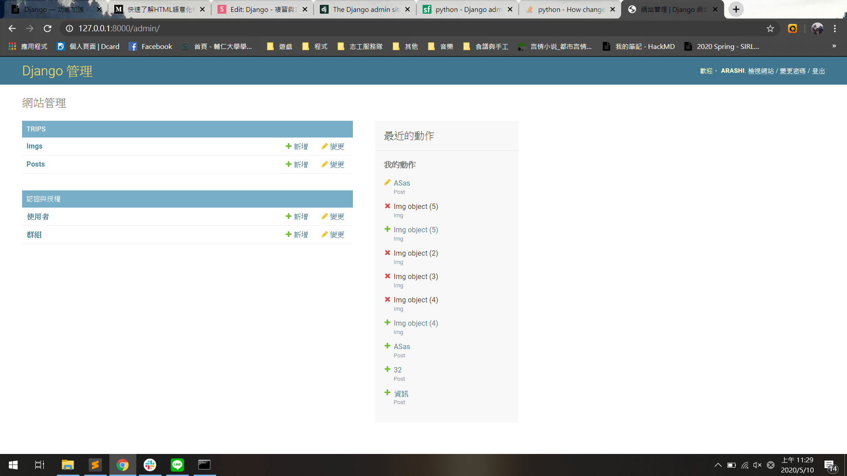Show hidden system tray icons
Image resolution: width=847 pixels, height=476 pixels.
tap(718, 465)
